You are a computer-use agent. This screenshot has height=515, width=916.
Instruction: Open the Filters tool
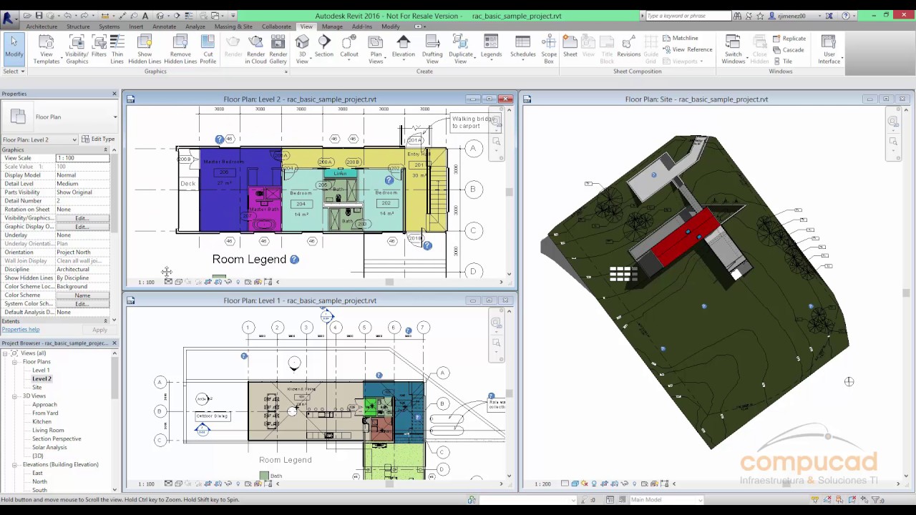[99, 47]
